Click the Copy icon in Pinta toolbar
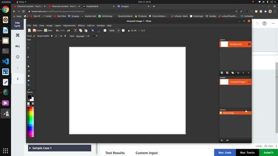The height and width of the screenshot is (156, 278). [80, 30]
